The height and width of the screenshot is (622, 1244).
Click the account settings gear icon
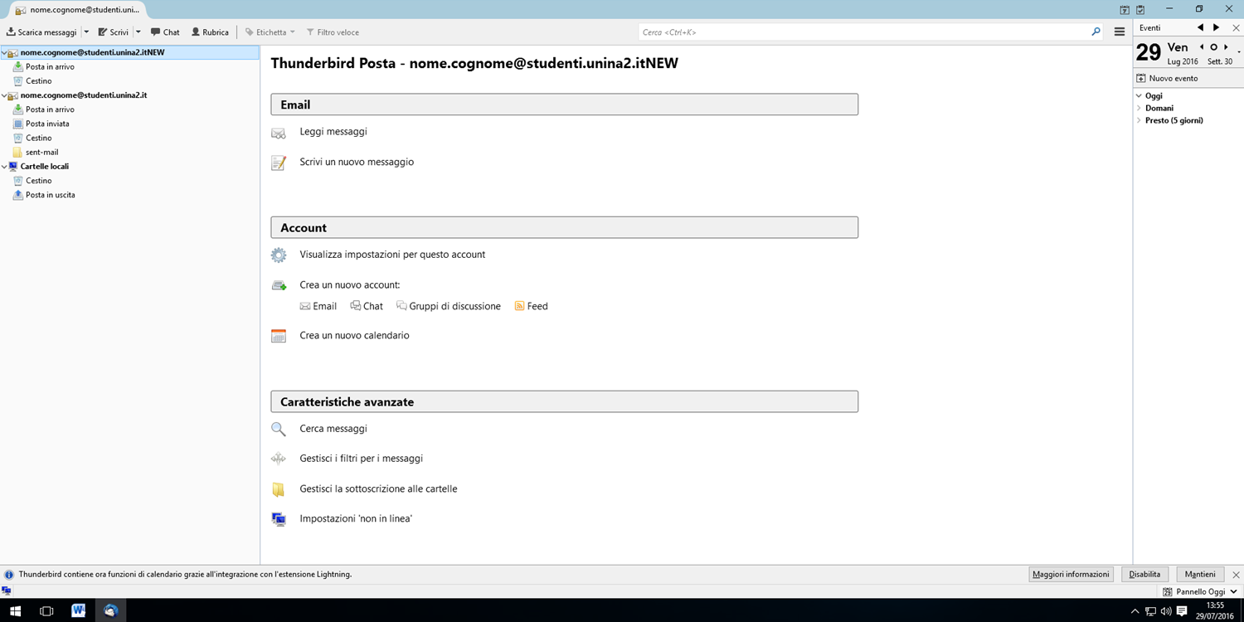(279, 255)
